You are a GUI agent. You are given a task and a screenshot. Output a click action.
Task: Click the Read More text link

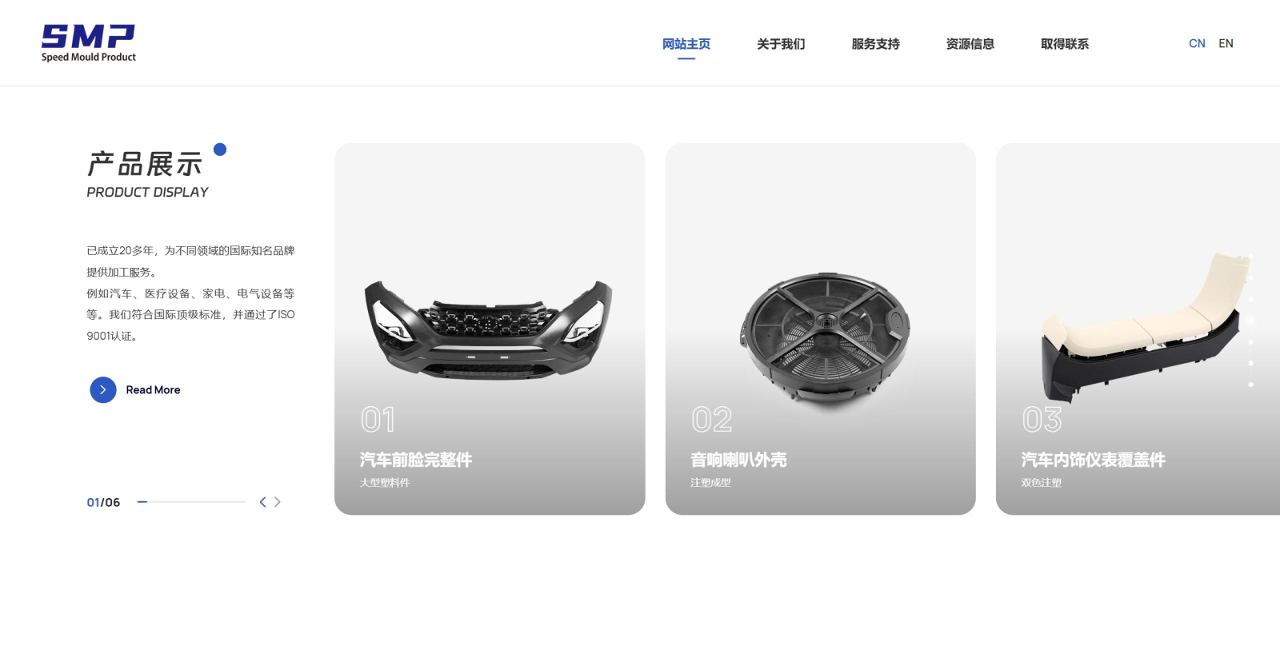(153, 390)
